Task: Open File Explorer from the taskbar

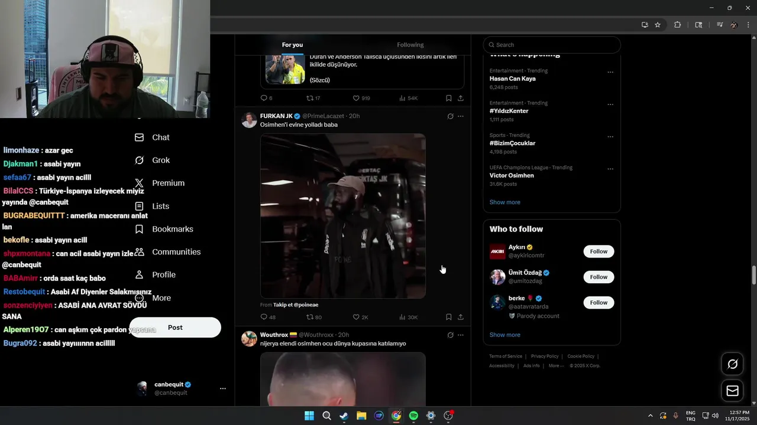Action: (x=361, y=416)
